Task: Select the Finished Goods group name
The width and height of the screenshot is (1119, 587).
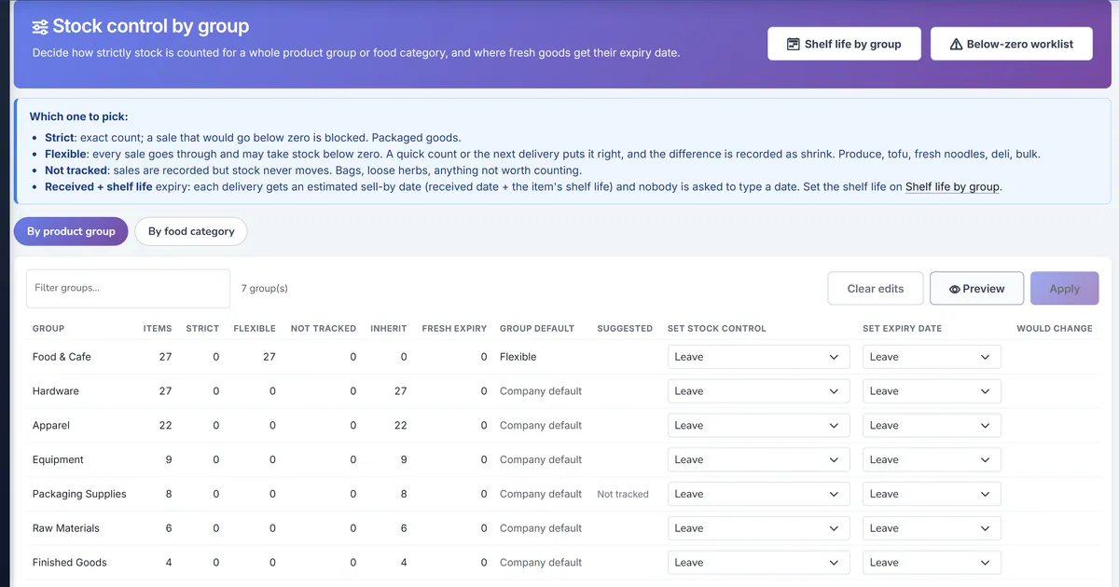Action: [70, 563]
